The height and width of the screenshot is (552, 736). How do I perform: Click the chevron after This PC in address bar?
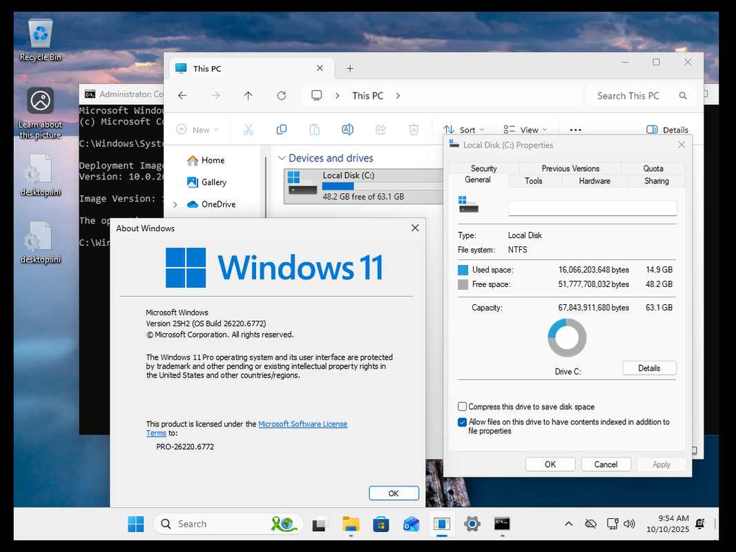pyautogui.click(x=398, y=96)
